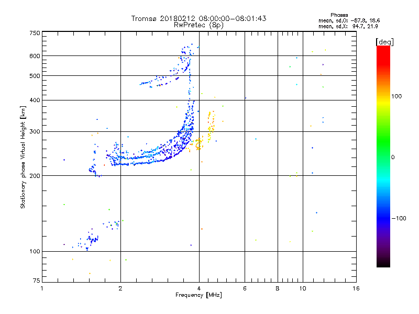Click the mean, sd,X phase statistics line

click(x=344, y=26)
